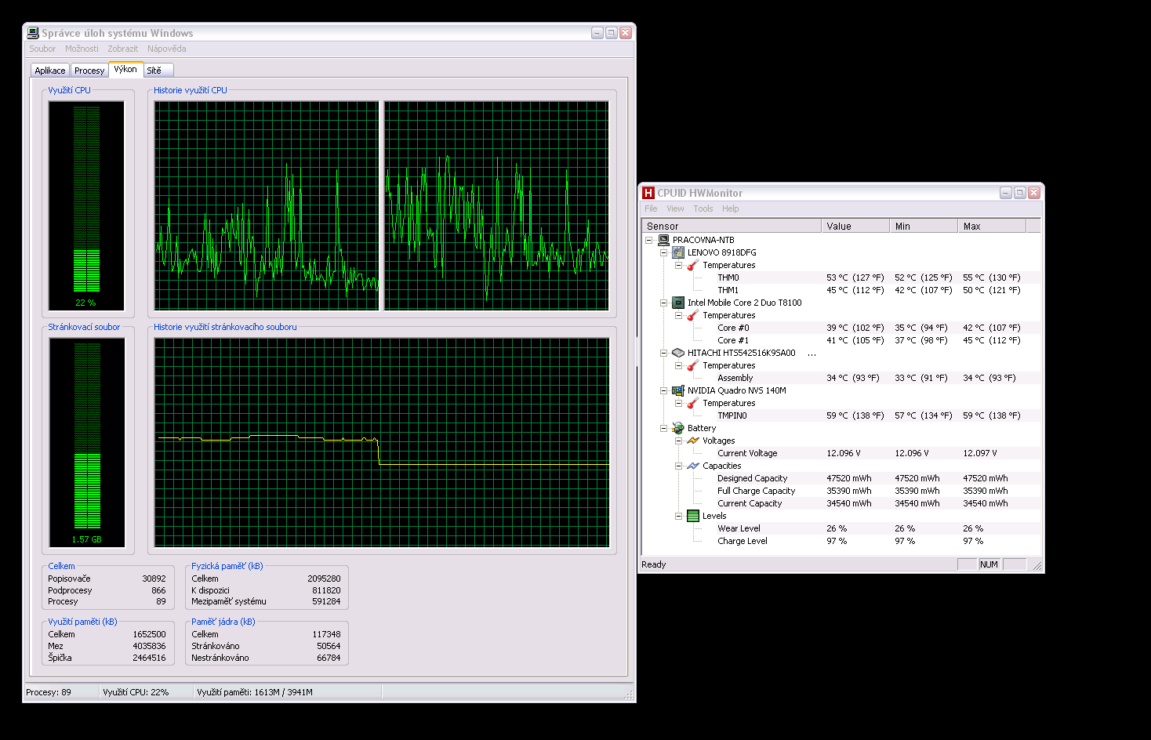Click the Battery node icon

(x=678, y=428)
